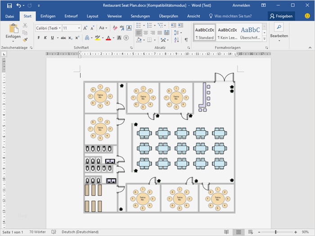Click the Format Painter brush icon
This screenshot has height=236, width=315.
[x=25, y=40]
